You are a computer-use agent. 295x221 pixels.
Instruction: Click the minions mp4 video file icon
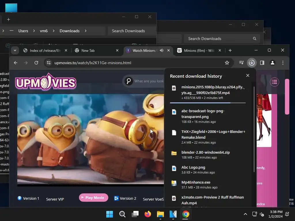tap(174, 88)
